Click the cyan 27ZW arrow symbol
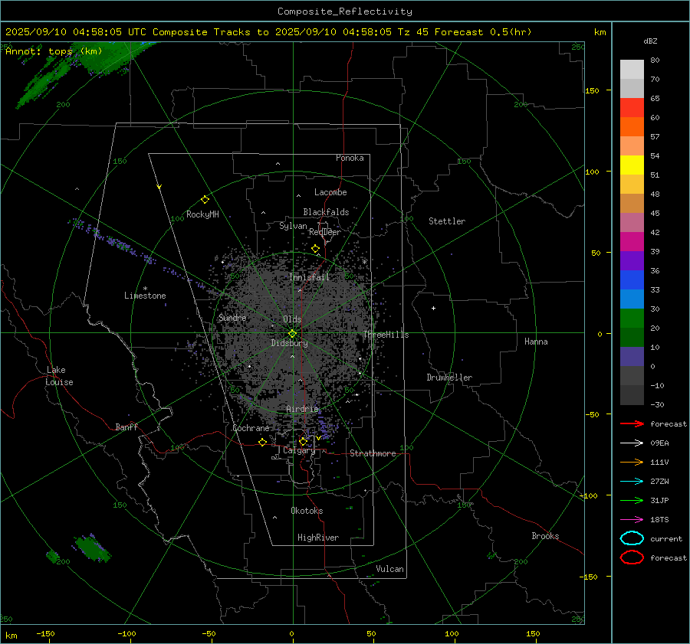 [632, 482]
